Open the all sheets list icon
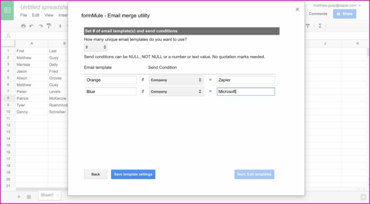The width and height of the screenshot is (370, 204). click(29, 197)
